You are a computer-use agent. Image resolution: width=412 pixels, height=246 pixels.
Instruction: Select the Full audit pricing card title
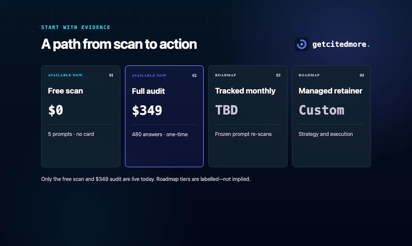[148, 91]
